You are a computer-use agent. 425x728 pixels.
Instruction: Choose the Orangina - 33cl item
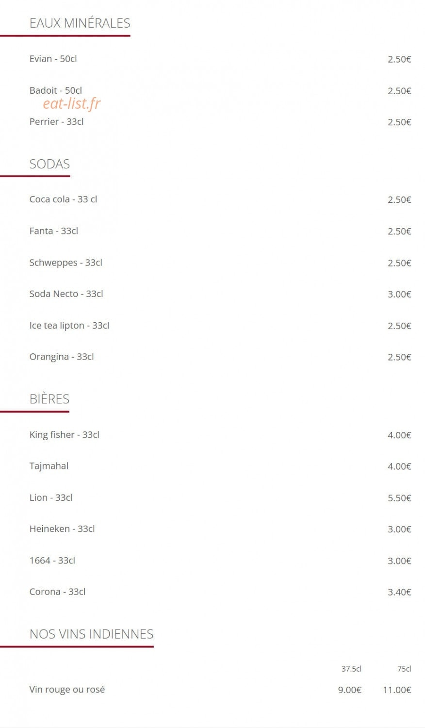coord(62,357)
